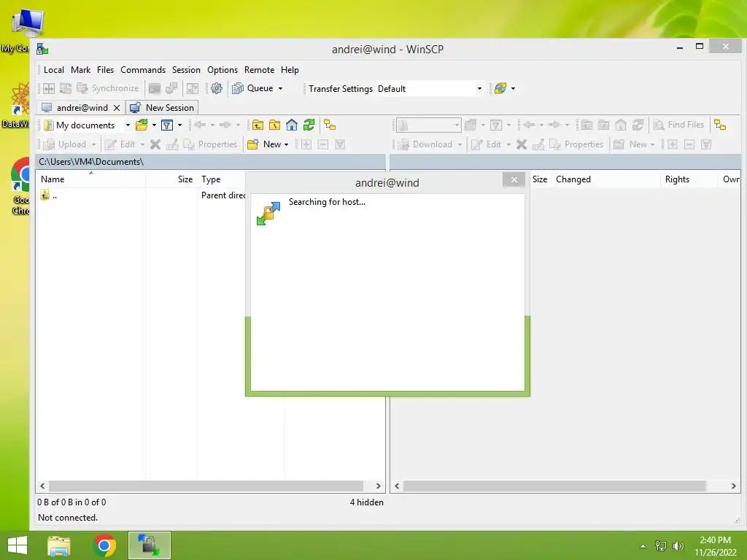Close the andrei@wind connecting dialog
This screenshot has width=747, height=560.
click(x=514, y=180)
